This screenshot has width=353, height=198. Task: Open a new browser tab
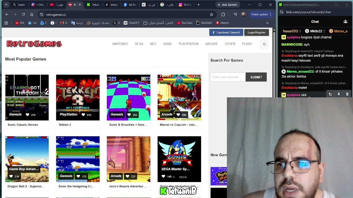click(x=198, y=5)
